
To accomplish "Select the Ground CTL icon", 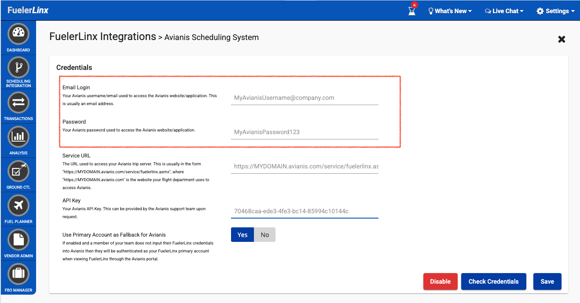I will coord(18,171).
